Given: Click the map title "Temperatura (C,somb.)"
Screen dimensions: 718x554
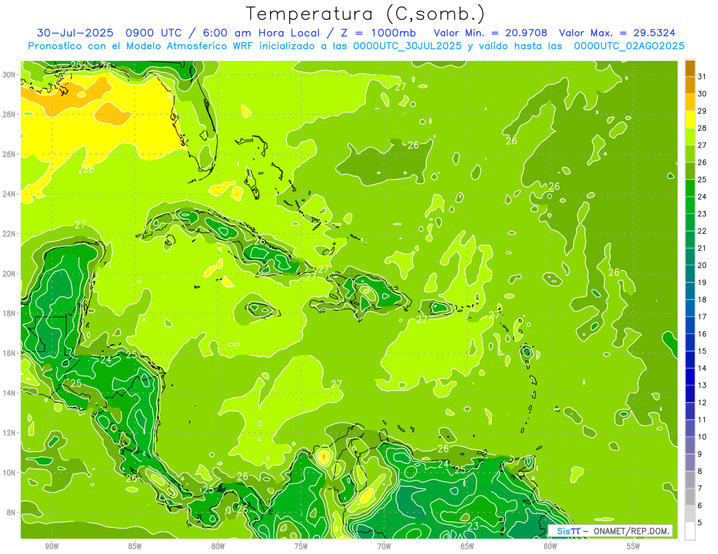Looking at the screenshot, I should [365, 14].
